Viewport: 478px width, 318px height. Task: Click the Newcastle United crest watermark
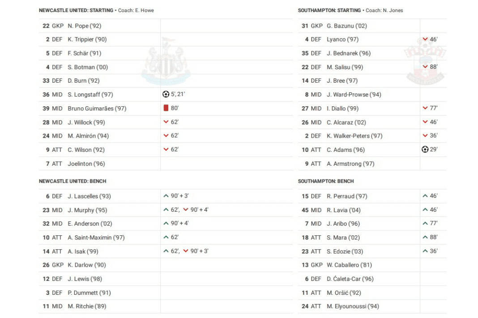click(166, 62)
